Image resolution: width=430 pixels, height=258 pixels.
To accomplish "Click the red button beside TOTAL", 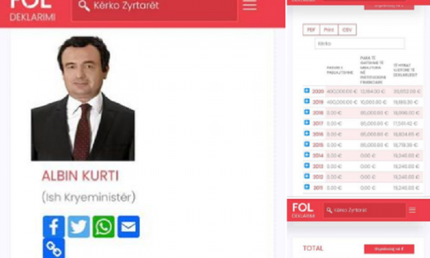I will pos(389,249).
